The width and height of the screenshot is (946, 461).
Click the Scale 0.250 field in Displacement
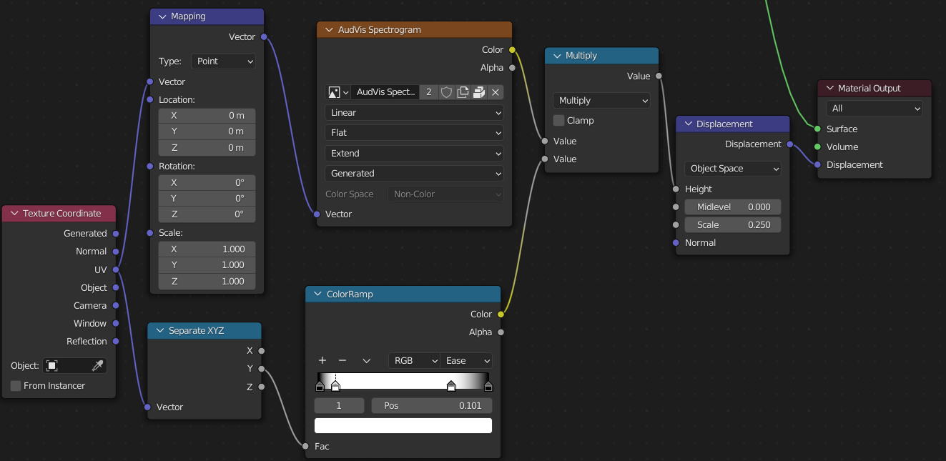click(733, 225)
